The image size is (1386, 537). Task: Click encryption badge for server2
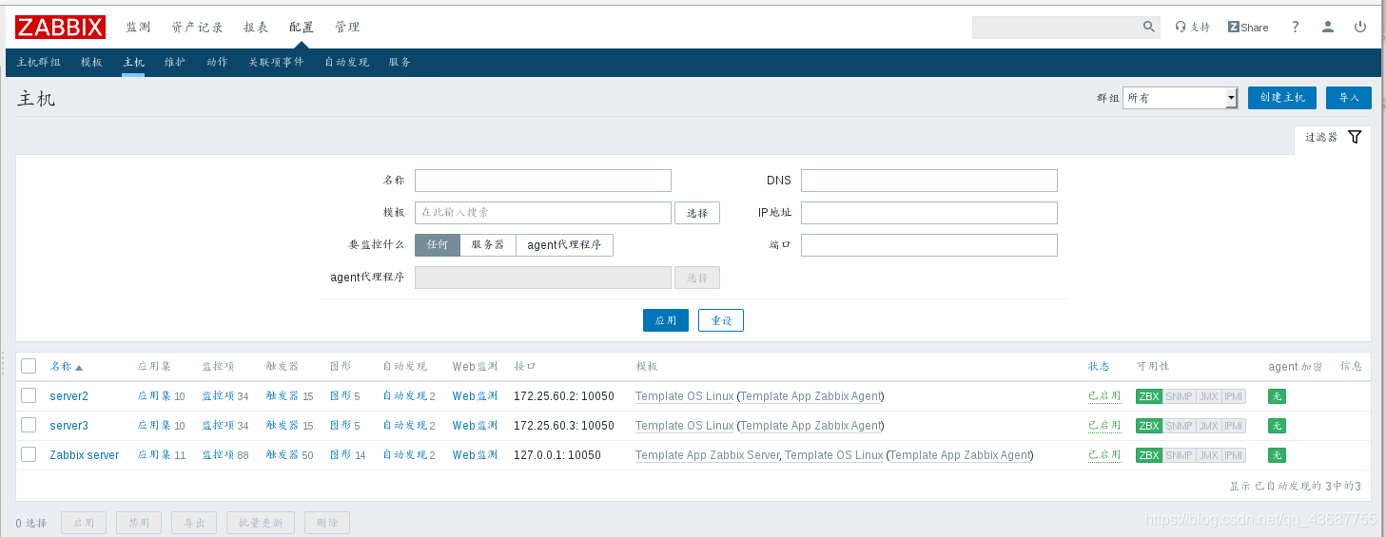click(x=1277, y=396)
